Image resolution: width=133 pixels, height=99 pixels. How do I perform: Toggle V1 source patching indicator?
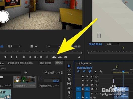78,89
